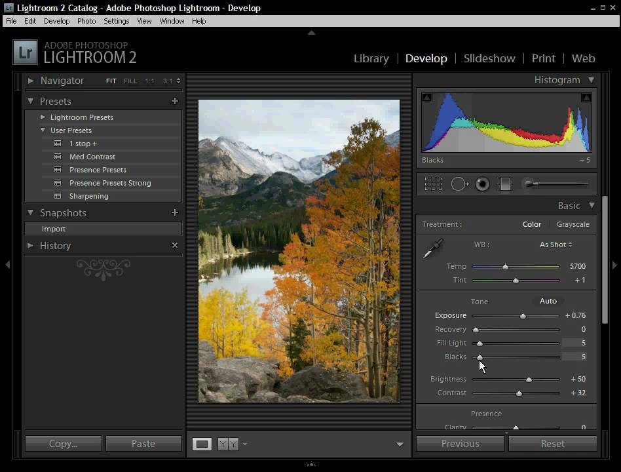This screenshot has height=472, width=621.
Task: Collapse the Histogram panel
Action: coord(591,80)
